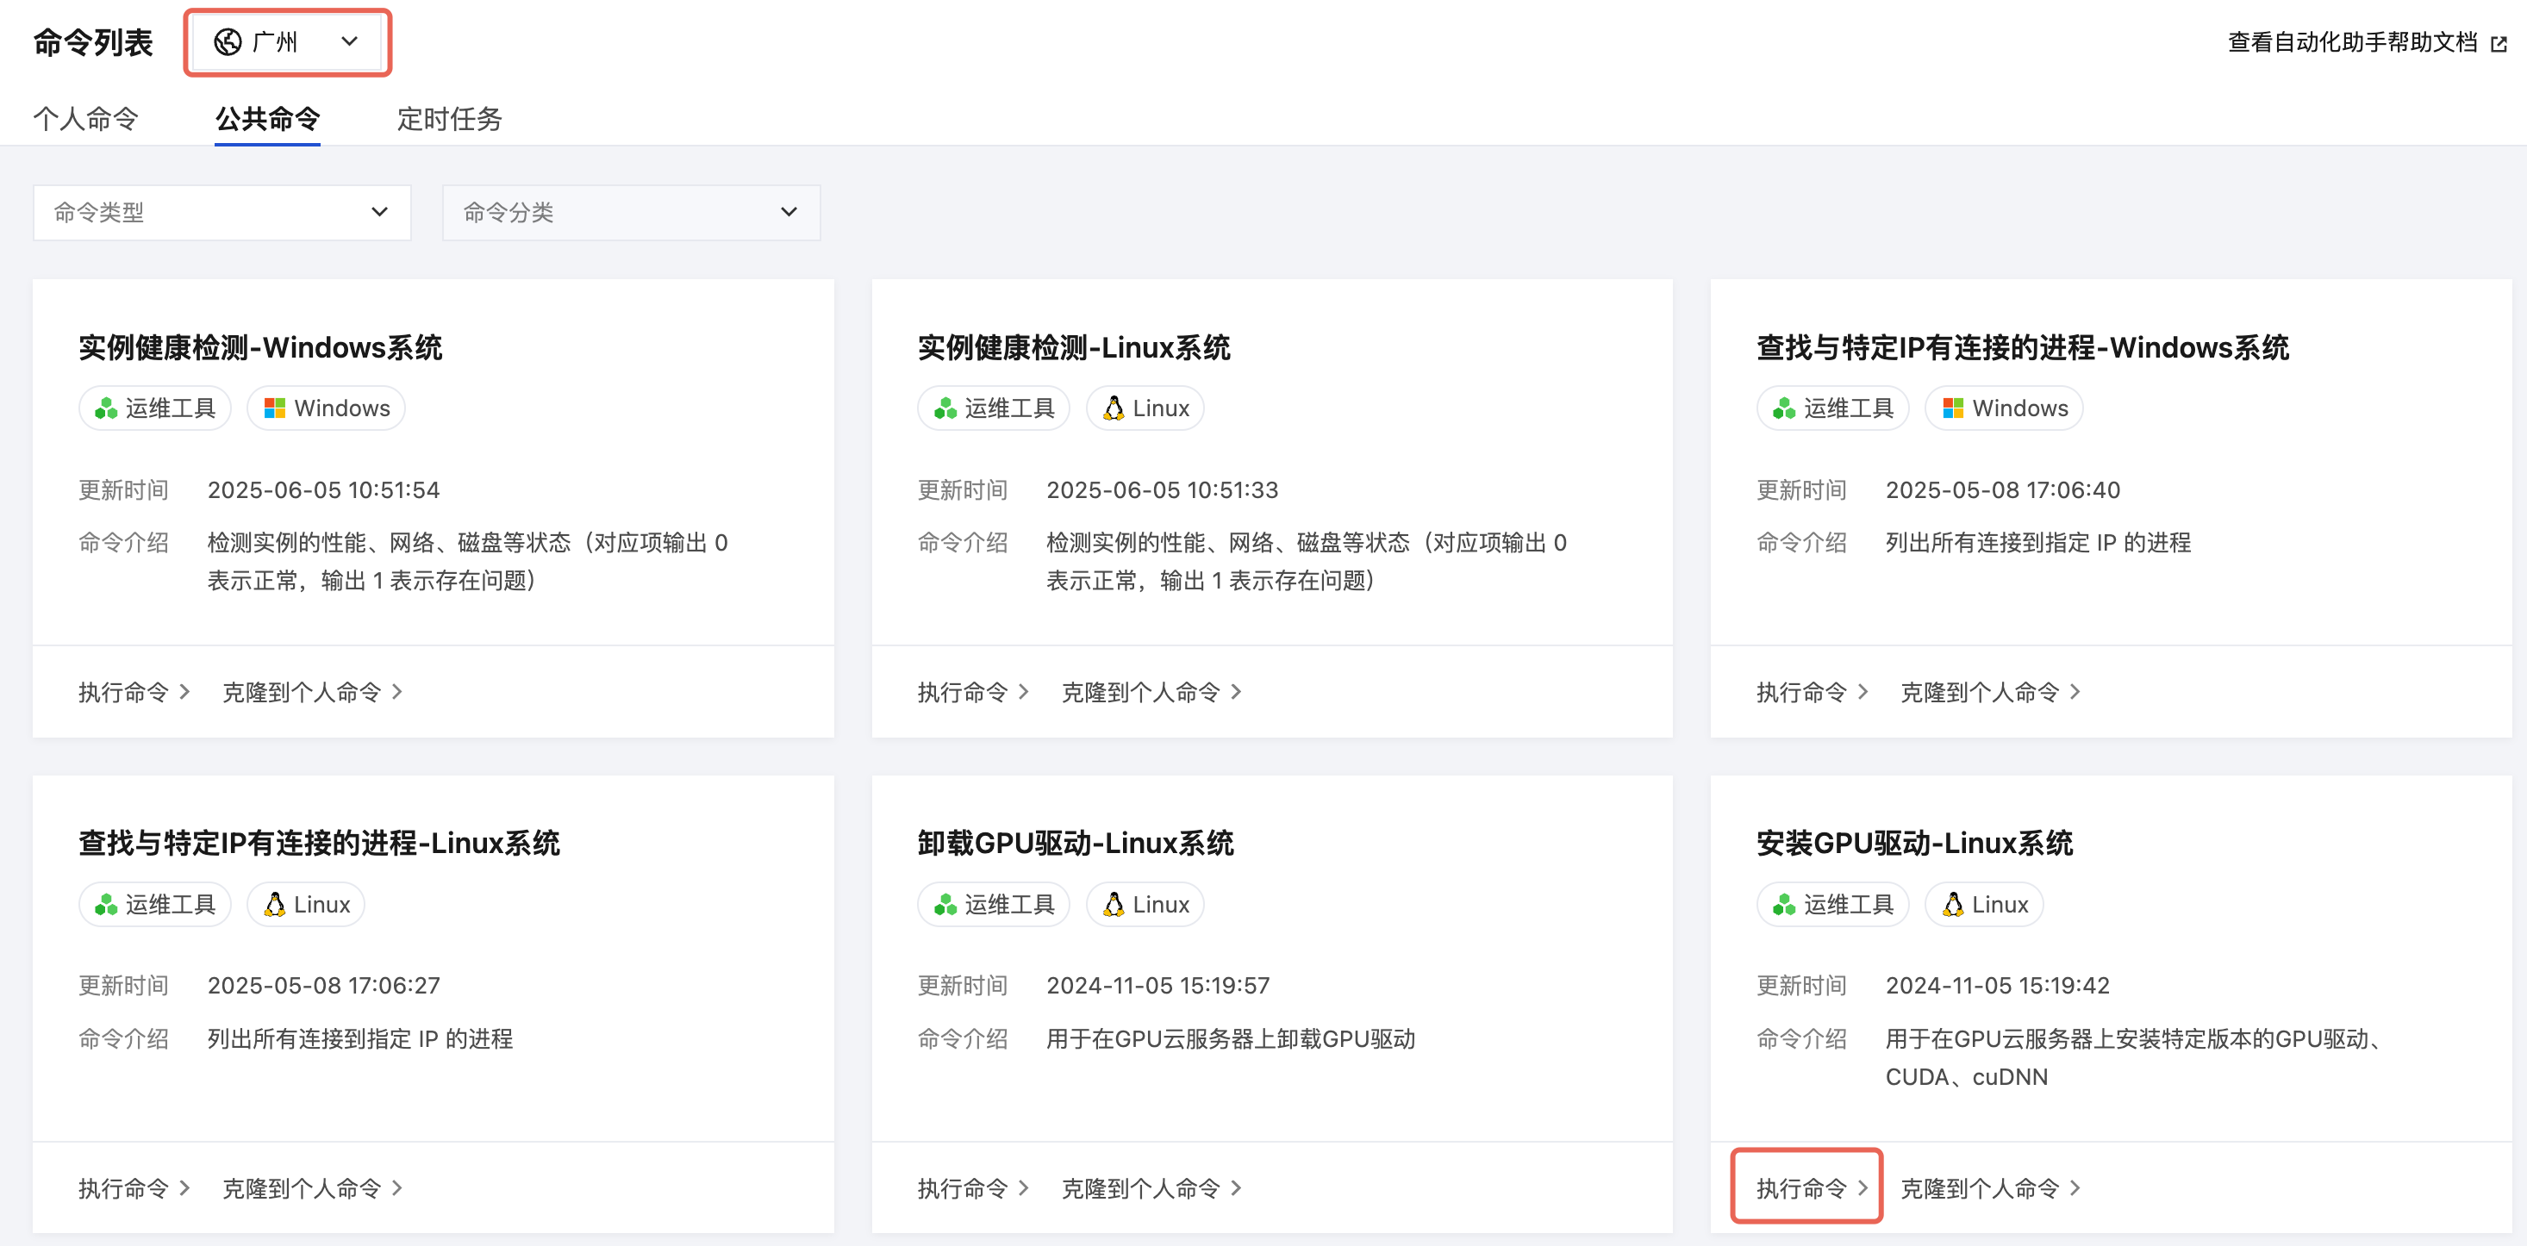Click the green 运维工具 icon in 查找与特定IP有连接的进程-Linux系统 card
The image size is (2527, 1246).
point(106,905)
